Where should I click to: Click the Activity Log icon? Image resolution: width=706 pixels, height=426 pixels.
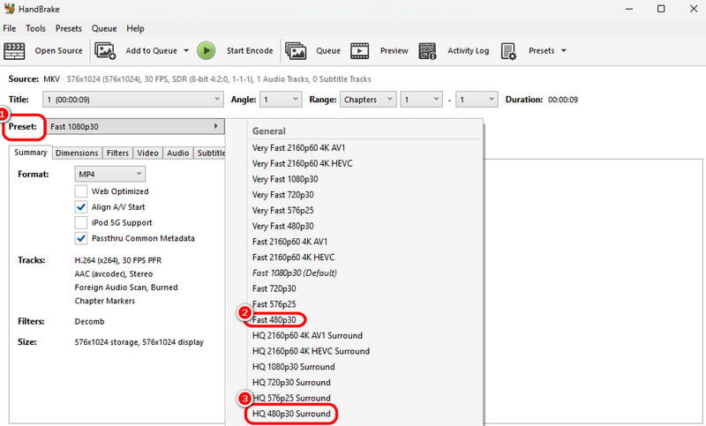coord(427,51)
